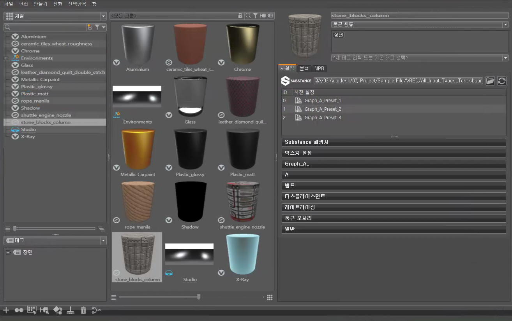Select Graph_A_Preset_2 in the preset list
This screenshot has height=321, width=512.
point(323,109)
